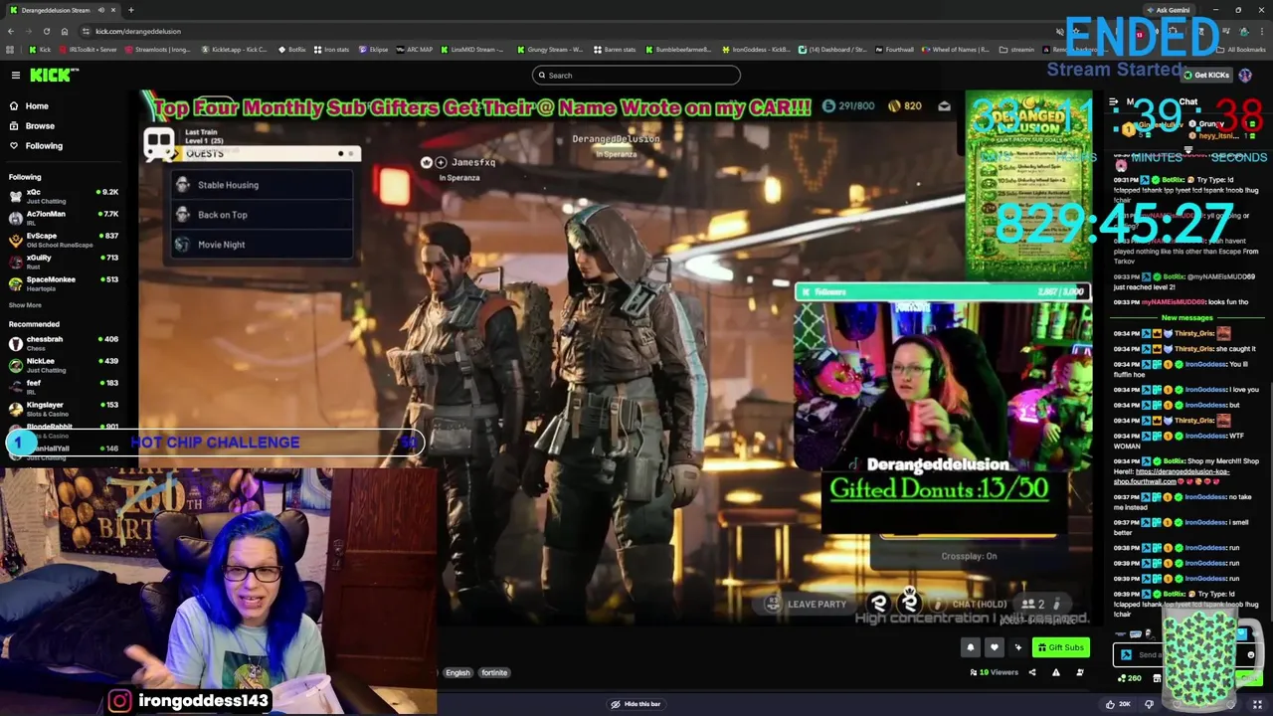The width and height of the screenshot is (1273, 716).
Task: Jump to New messages in chat
Action: [1186, 317]
